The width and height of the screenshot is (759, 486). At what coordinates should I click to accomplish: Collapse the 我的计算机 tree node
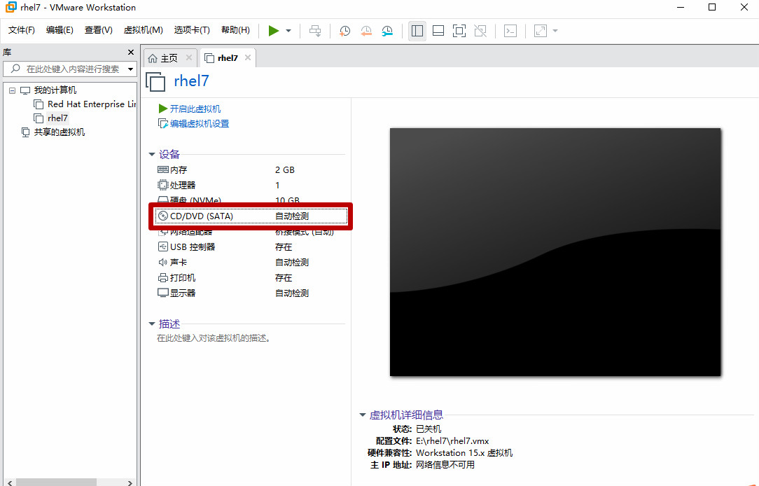point(12,90)
